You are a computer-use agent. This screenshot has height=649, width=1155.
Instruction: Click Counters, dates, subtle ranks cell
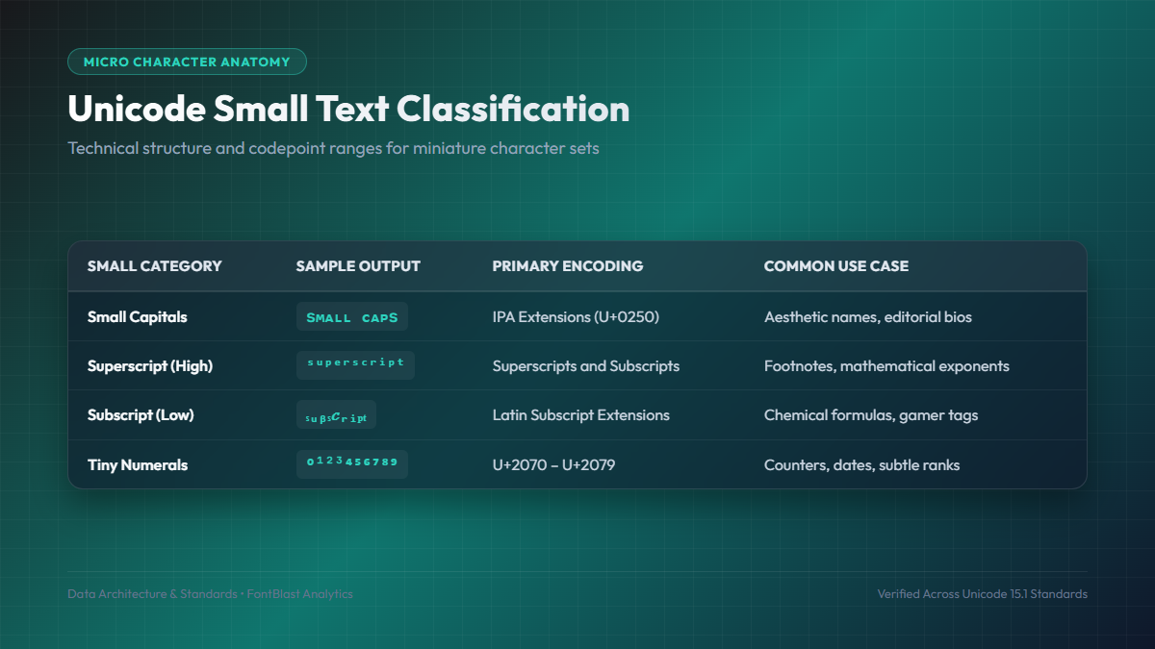pos(861,465)
